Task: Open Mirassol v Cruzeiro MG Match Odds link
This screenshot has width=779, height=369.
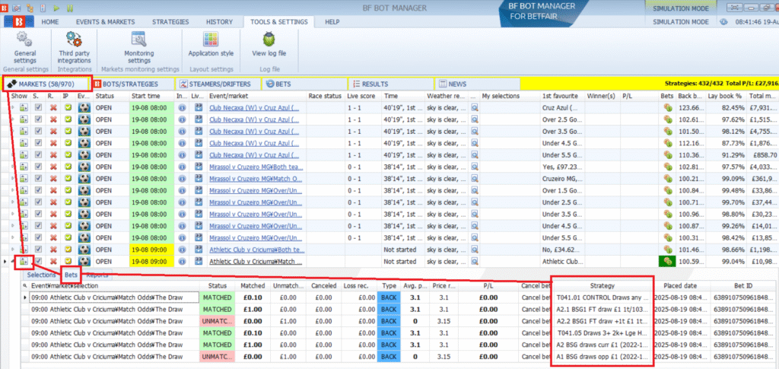Action: click(254, 178)
